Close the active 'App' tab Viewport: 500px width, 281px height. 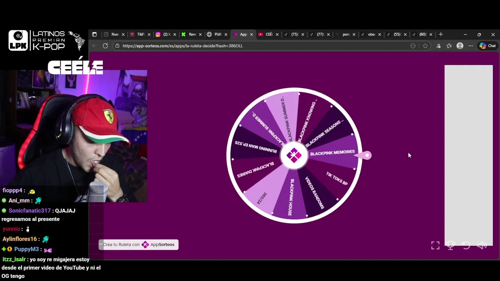coord(252,34)
